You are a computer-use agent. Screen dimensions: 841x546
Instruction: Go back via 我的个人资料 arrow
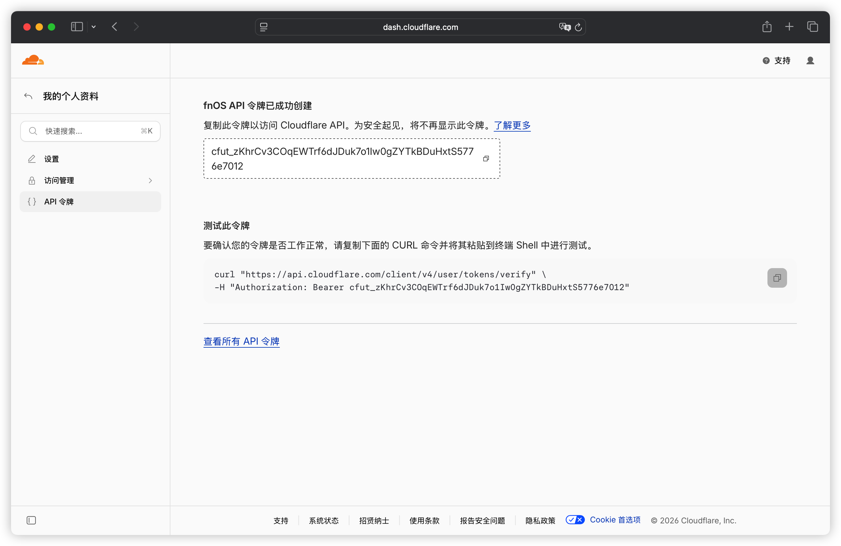[x=28, y=96]
